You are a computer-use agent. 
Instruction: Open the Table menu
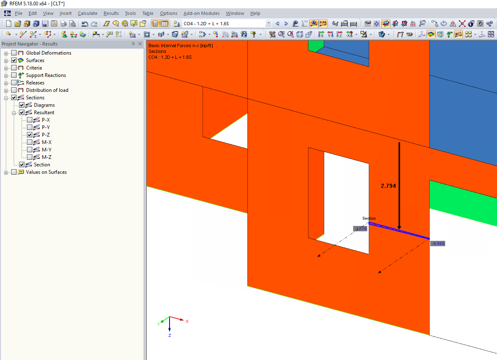pos(148,13)
